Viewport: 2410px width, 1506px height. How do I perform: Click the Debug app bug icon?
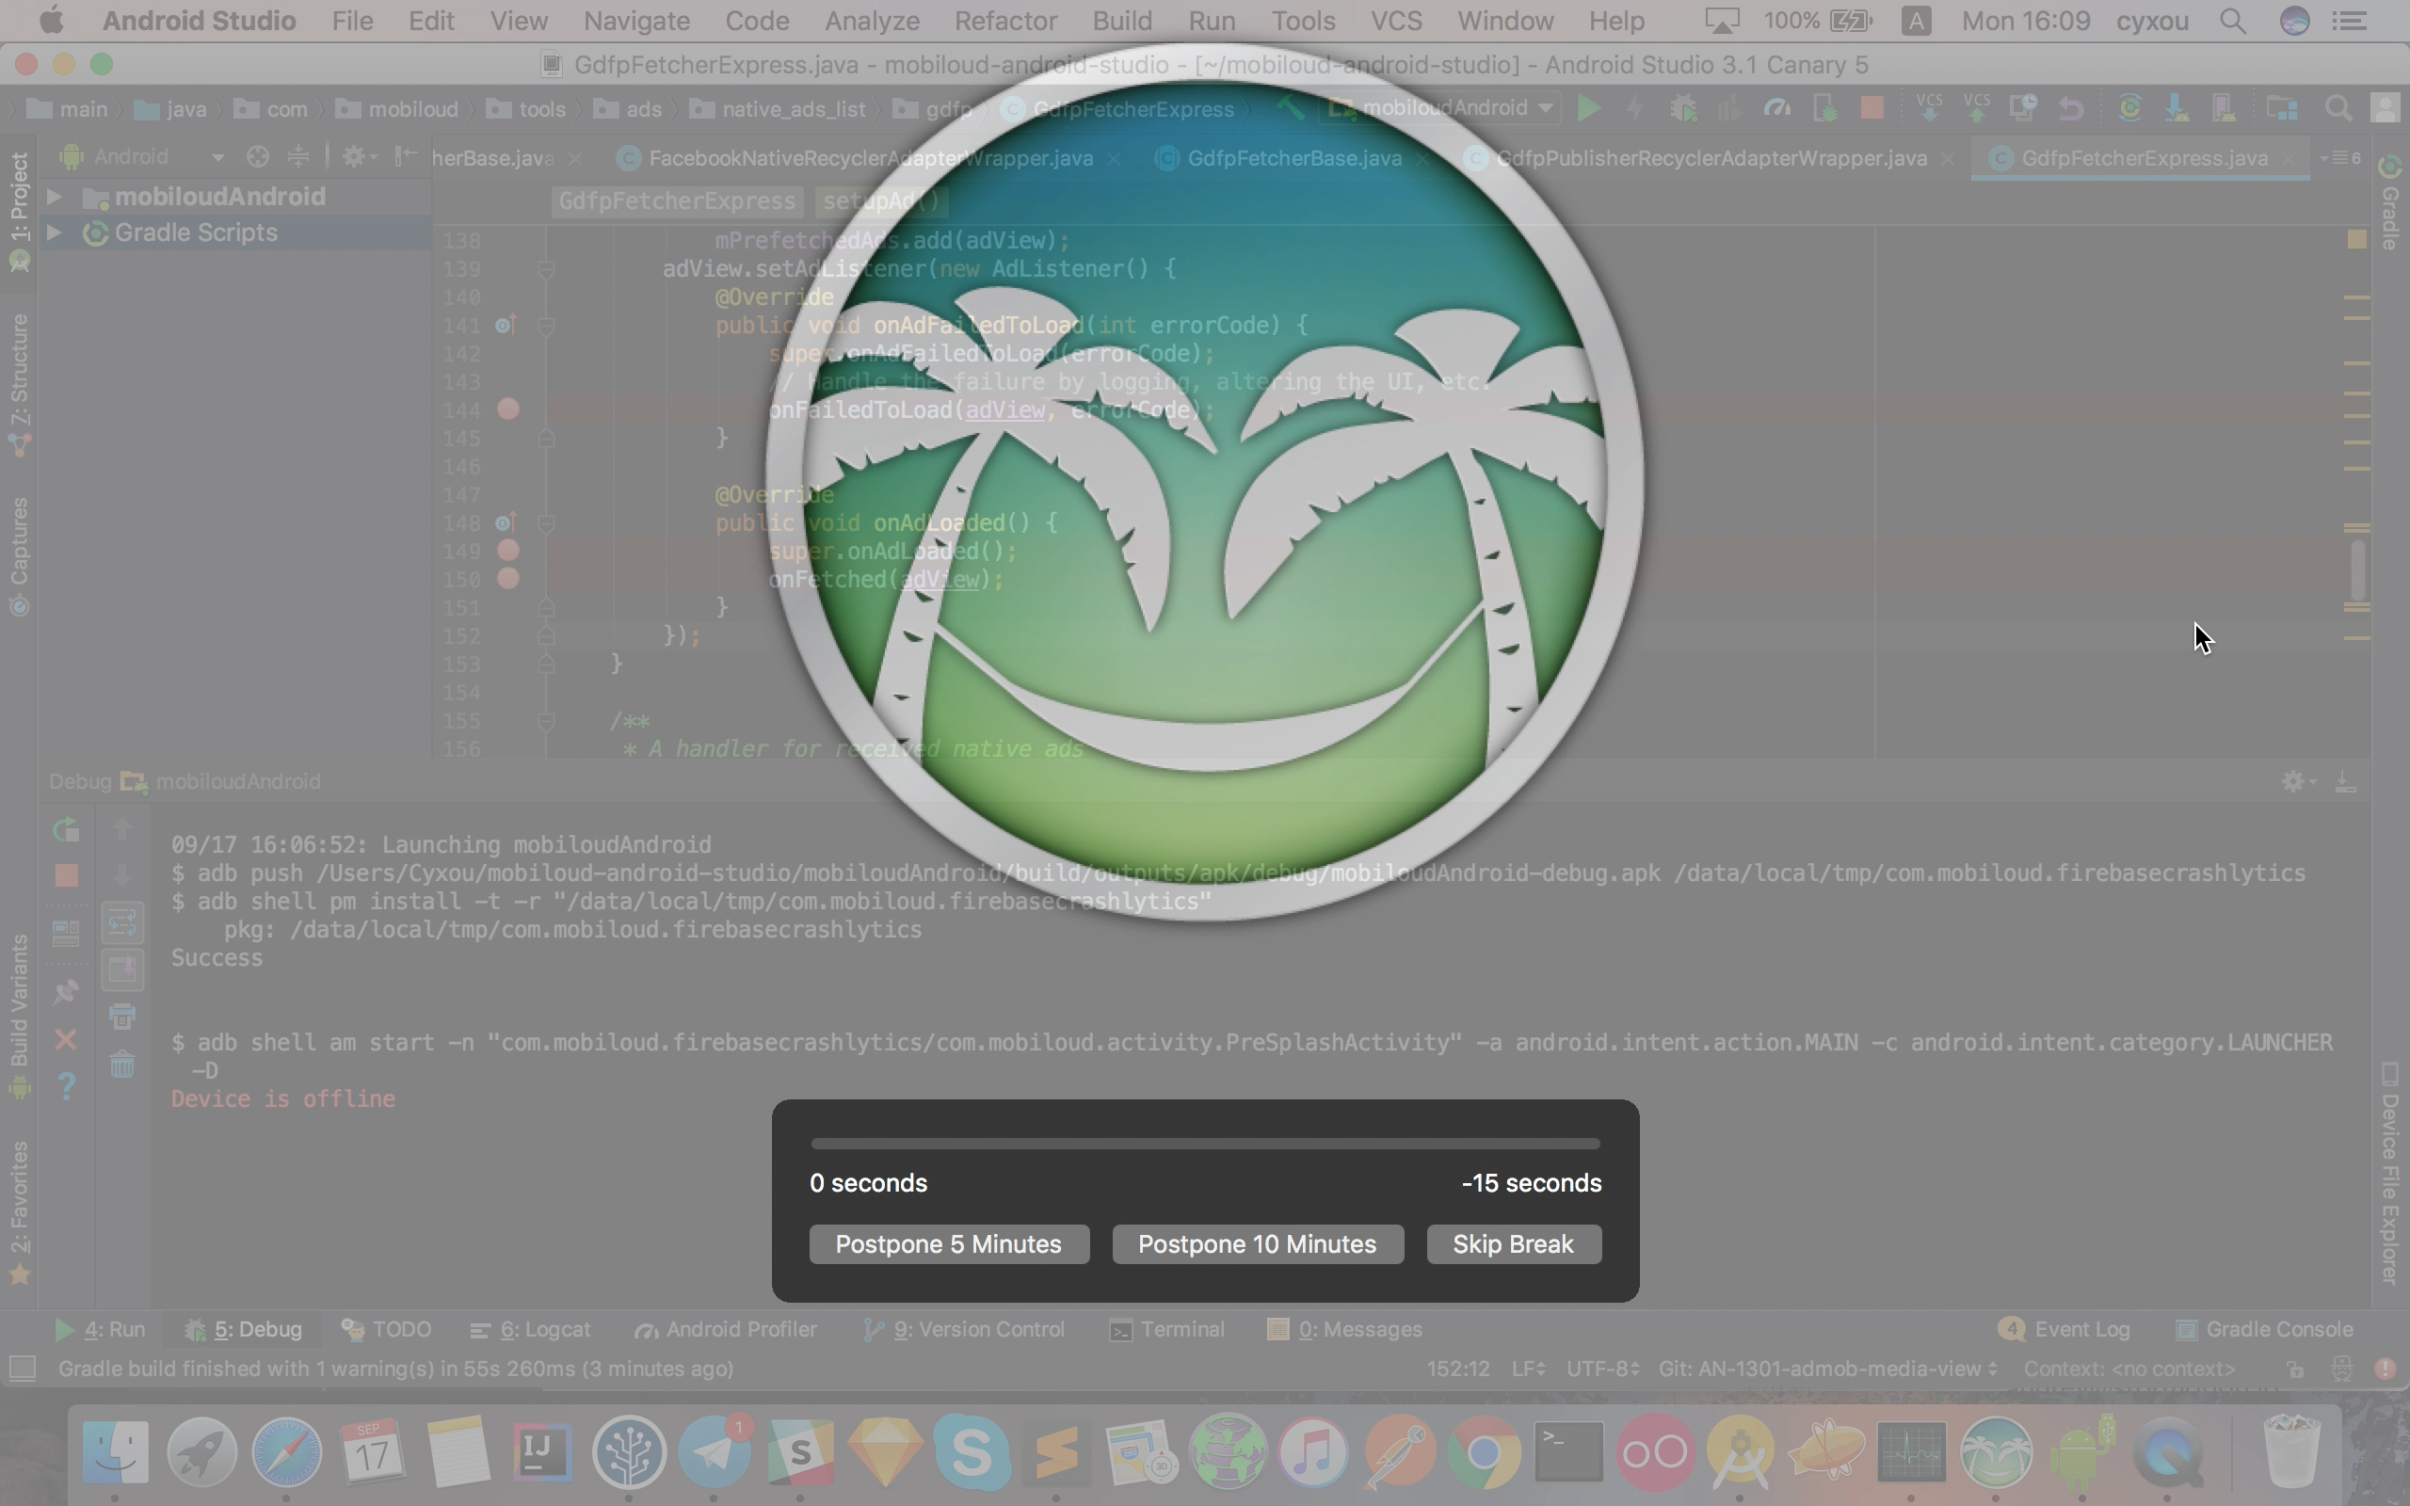(1683, 108)
